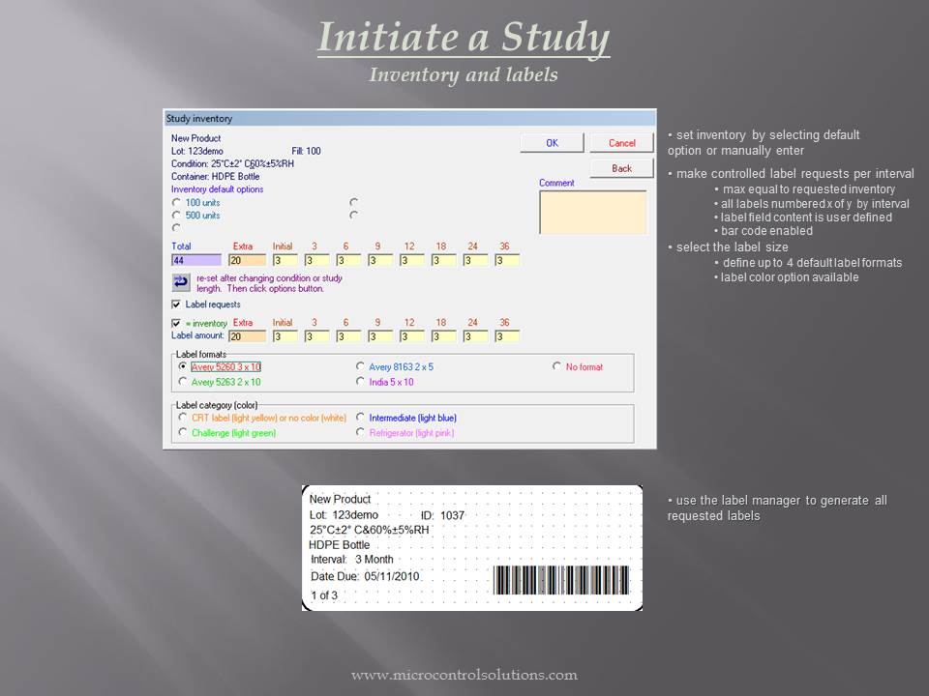Select the India 5 x 10 format
The image size is (929, 696).
pos(362,382)
